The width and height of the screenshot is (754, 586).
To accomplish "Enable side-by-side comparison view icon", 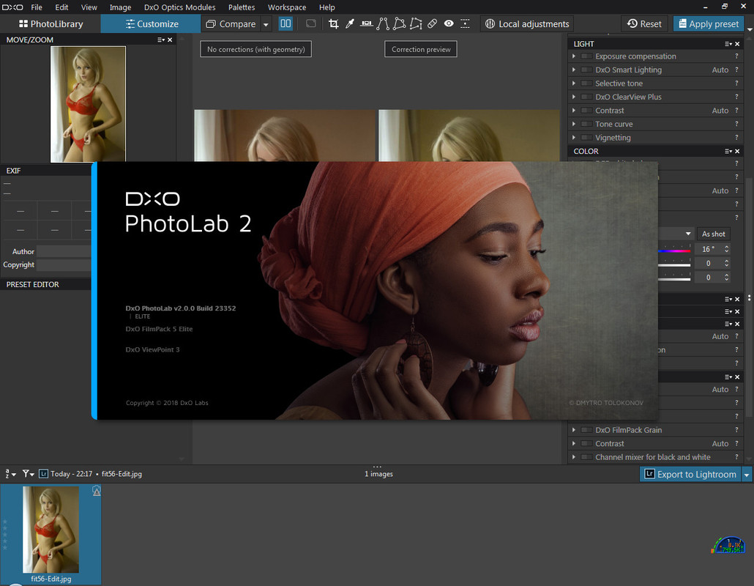I will click(285, 24).
